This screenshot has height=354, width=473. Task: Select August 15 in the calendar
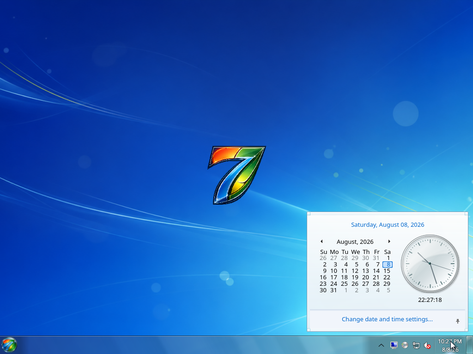point(387,271)
